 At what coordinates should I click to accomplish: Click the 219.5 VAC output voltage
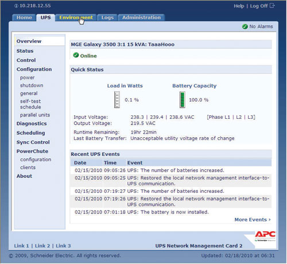tap(143, 123)
